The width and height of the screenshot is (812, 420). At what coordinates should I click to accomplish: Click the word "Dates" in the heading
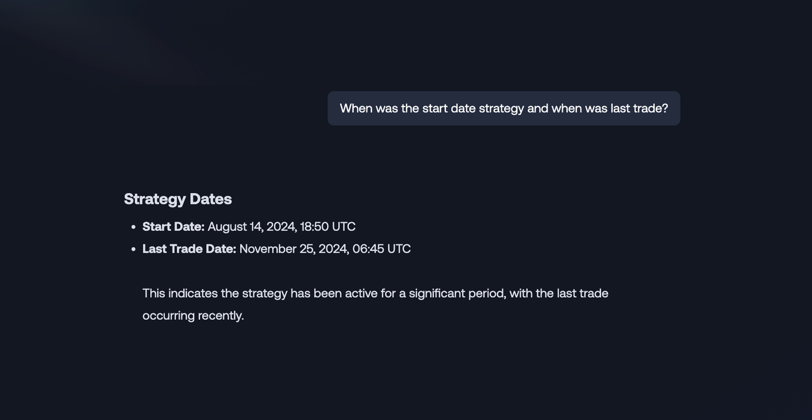(211, 199)
